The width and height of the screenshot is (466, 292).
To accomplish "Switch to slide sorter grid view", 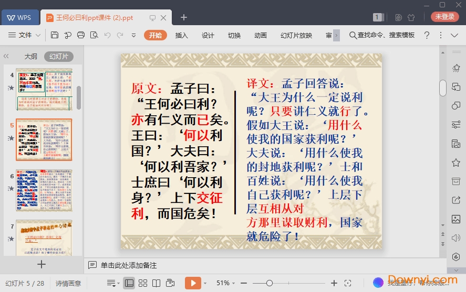I will (143, 283).
